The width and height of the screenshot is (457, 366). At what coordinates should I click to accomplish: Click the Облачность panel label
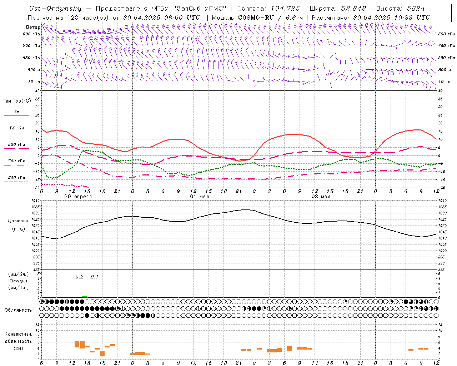pyautogui.click(x=18, y=310)
